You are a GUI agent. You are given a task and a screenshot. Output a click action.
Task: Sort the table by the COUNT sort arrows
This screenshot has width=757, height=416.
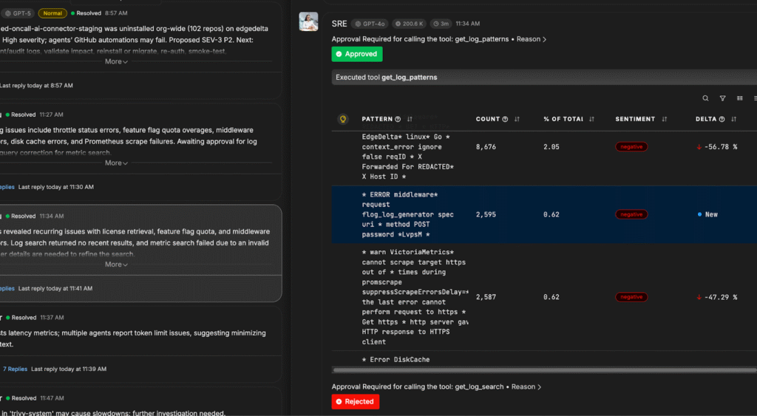tap(517, 119)
